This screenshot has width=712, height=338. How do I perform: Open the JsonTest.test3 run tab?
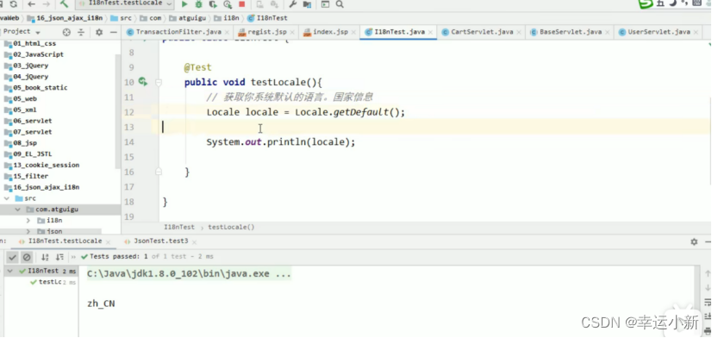[160, 241]
